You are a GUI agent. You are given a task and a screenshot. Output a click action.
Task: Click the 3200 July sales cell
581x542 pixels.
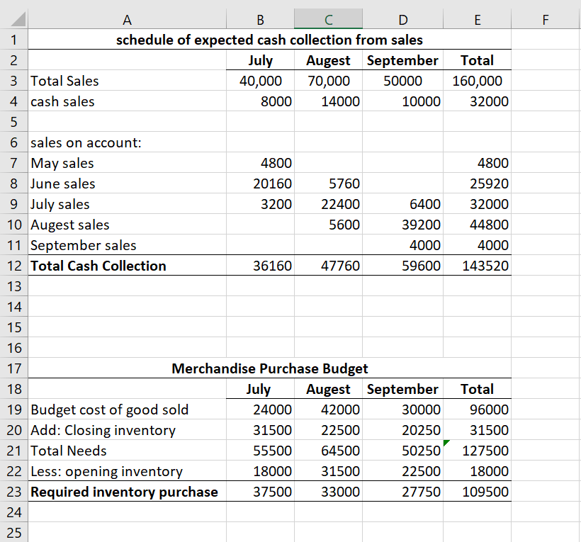[x=260, y=204]
